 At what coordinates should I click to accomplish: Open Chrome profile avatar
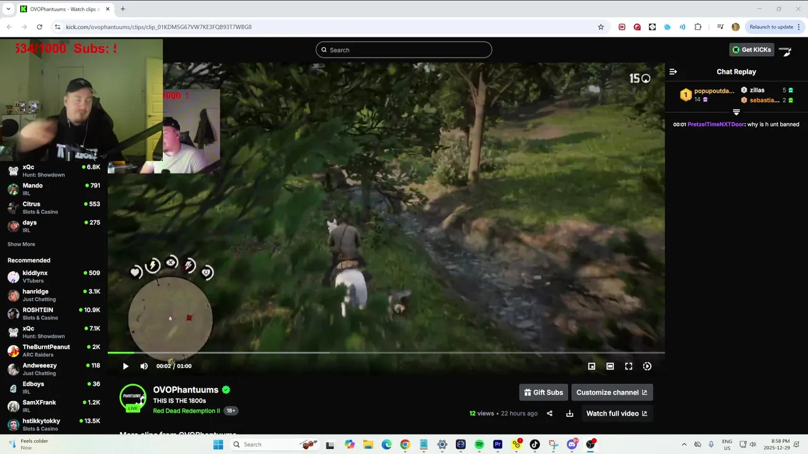coord(735,27)
